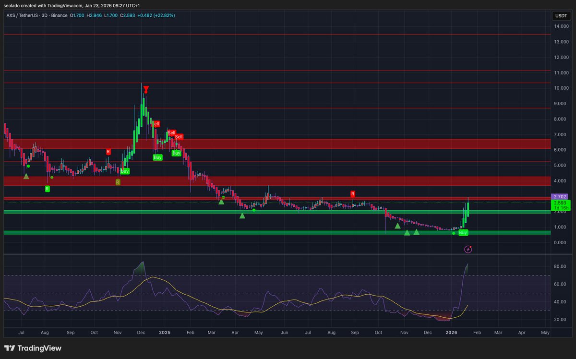The width and height of the screenshot is (576, 359).
Task: Click the green dot before May 2025
Action: click(x=254, y=210)
